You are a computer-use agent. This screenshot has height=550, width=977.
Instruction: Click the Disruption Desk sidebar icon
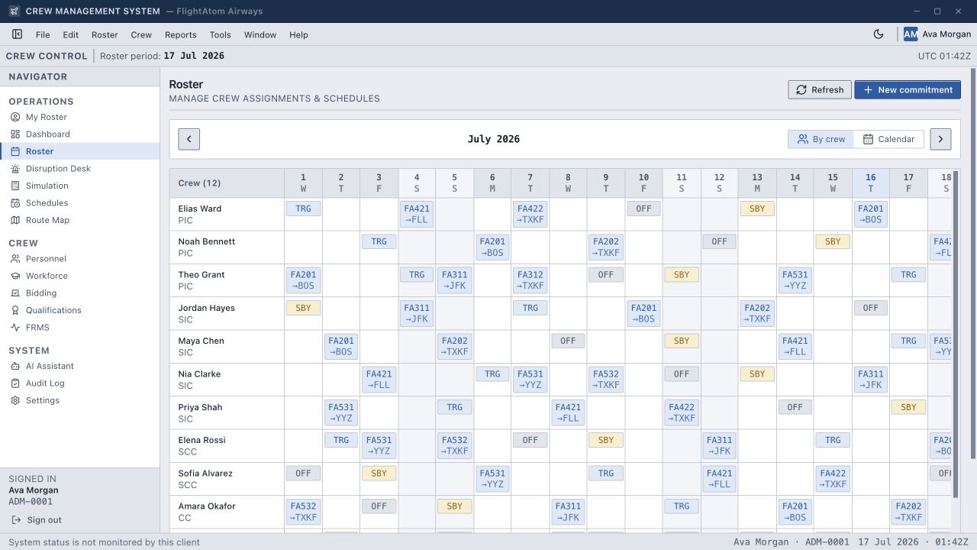15,169
